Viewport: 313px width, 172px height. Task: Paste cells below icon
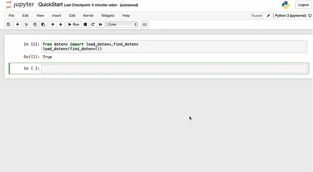tap(43, 25)
